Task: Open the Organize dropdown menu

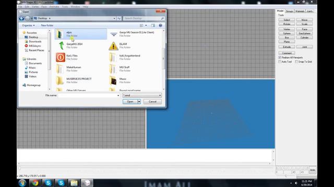Action: tap(28, 25)
